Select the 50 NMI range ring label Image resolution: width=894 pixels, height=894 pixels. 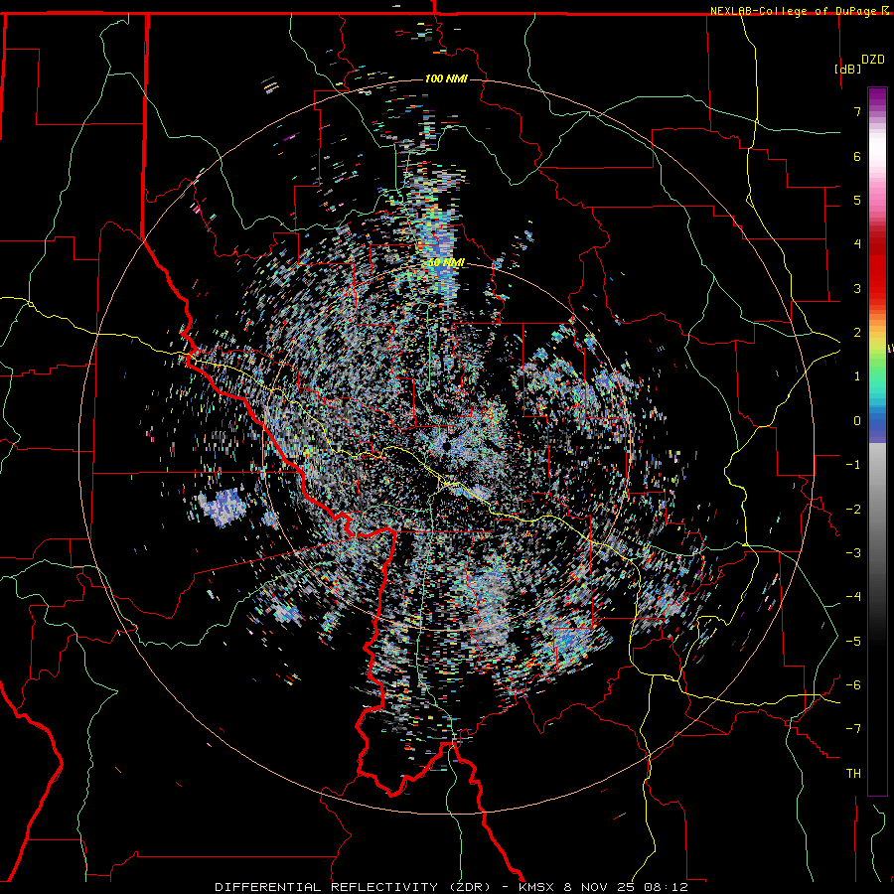pyautogui.click(x=446, y=263)
